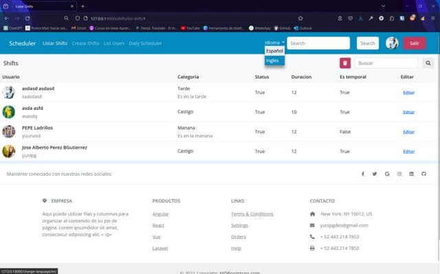Open the Google social icon in footer
The width and height of the screenshot is (440, 274).
387,174
